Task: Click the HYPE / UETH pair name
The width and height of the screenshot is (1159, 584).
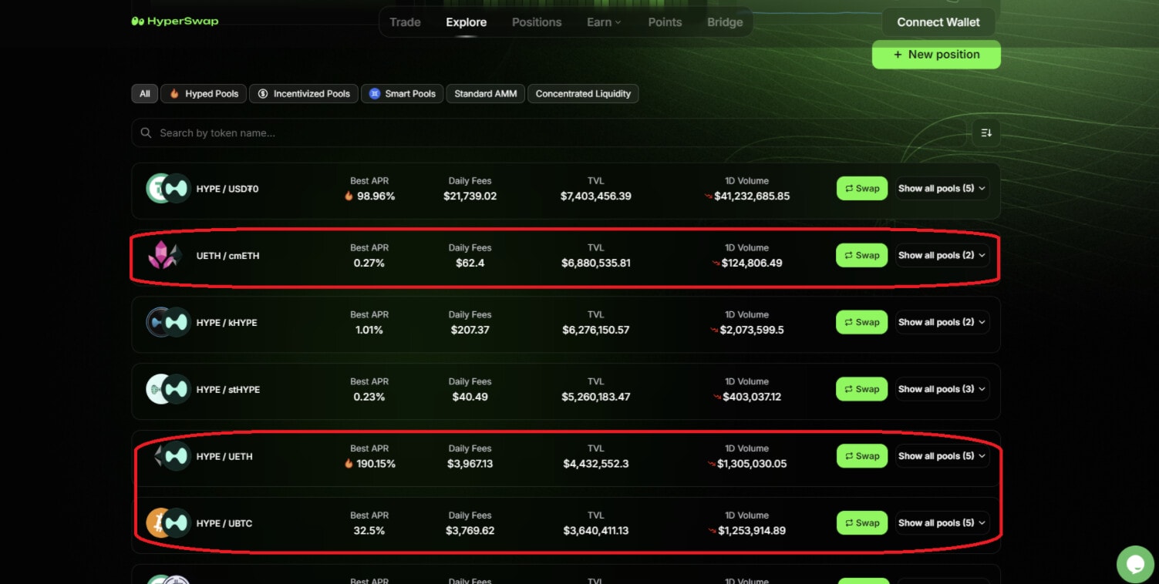Action: pos(224,457)
